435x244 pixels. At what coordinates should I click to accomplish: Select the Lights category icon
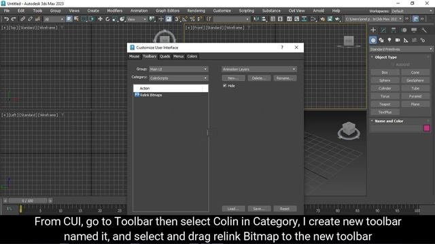click(x=389, y=40)
